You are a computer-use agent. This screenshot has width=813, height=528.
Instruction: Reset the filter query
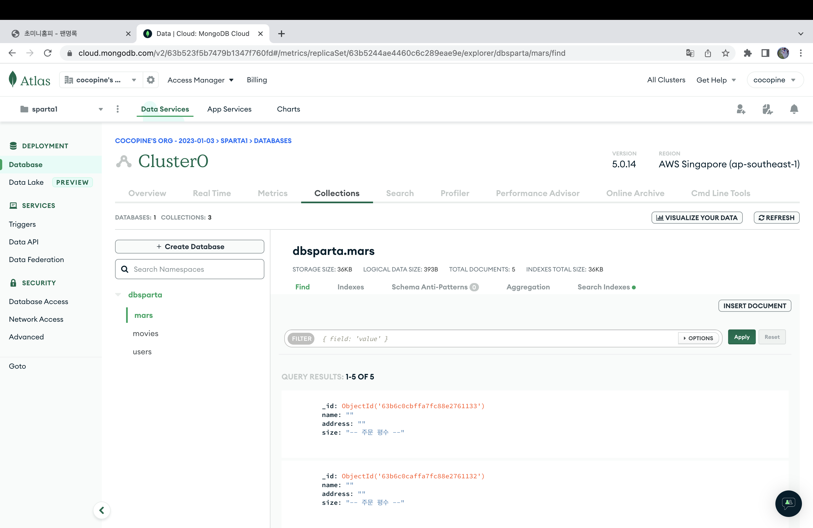[x=772, y=337]
